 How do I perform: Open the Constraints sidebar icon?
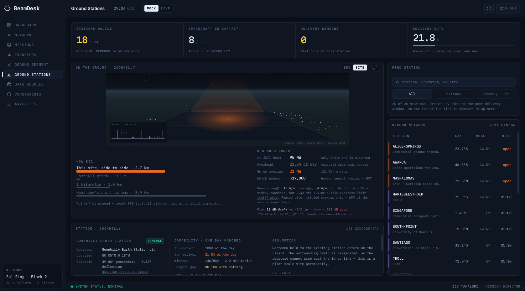coord(9,94)
